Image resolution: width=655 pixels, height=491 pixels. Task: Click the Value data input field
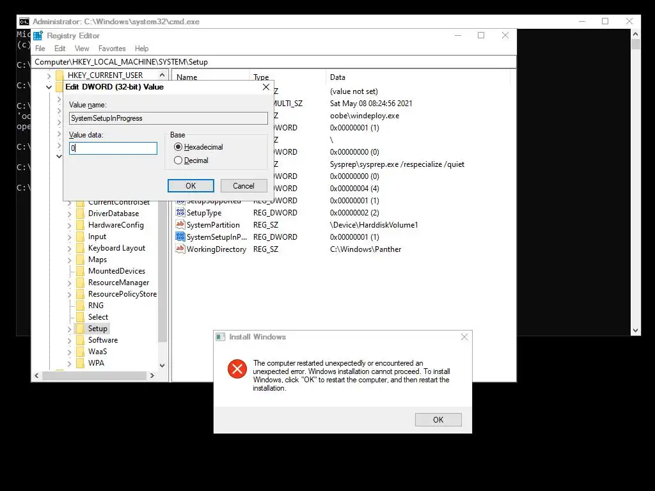(x=113, y=148)
